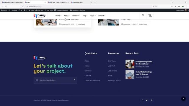Expand the Contact dropdown menu

102,16
